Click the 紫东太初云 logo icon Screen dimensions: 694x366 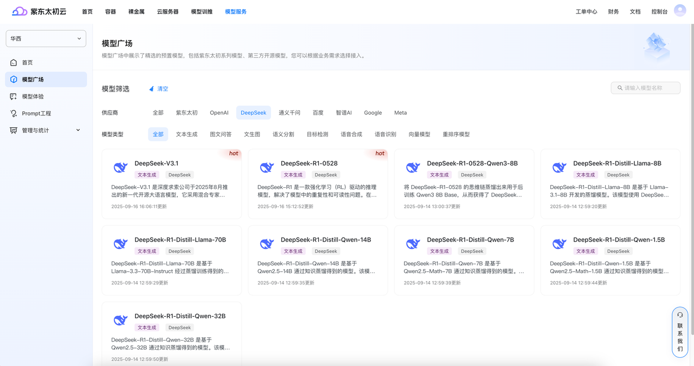[20, 11]
